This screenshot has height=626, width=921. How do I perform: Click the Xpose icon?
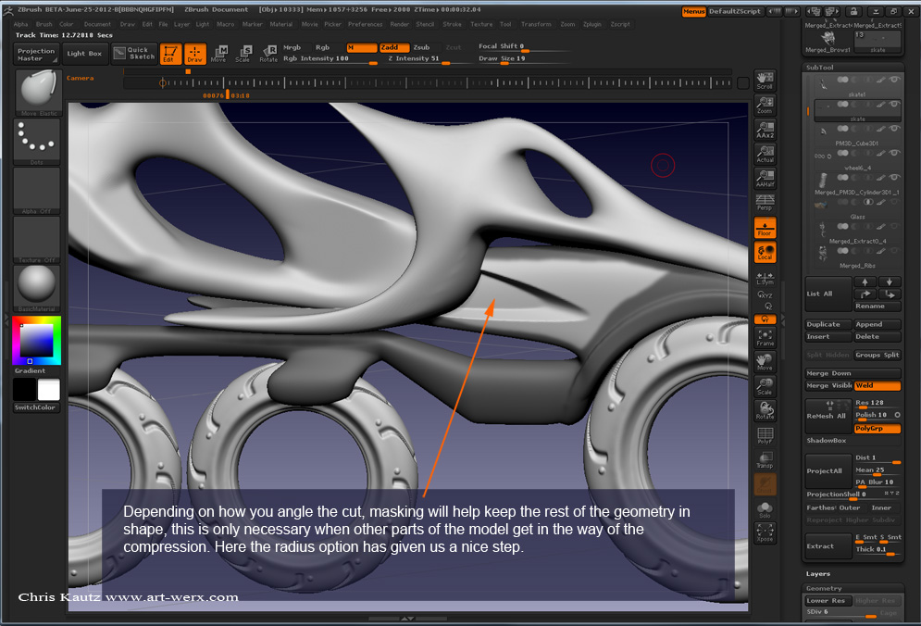click(765, 533)
